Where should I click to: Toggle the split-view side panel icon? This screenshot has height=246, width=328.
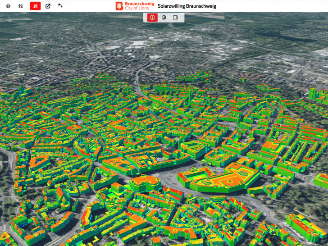pyautogui.click(x=175, y=18)
